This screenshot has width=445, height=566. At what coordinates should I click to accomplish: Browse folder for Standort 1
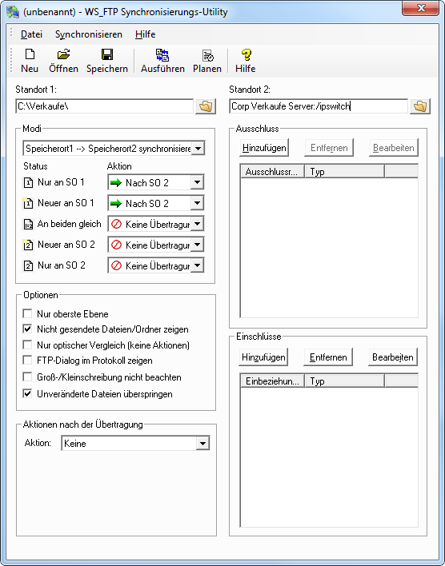click(x=206, y=106)
